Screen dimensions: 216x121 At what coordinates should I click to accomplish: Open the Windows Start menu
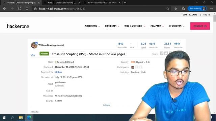point(4,118)
